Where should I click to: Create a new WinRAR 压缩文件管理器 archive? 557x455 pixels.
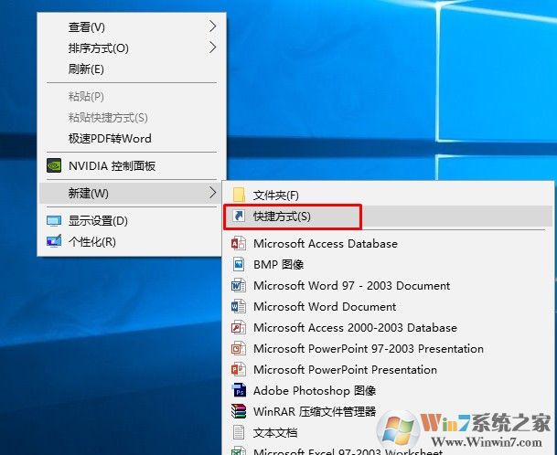(388, 411)
